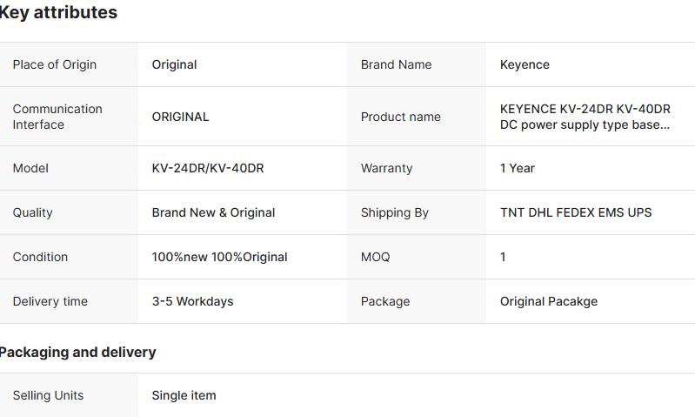Click the Single item selling units value

coord(184,395)
